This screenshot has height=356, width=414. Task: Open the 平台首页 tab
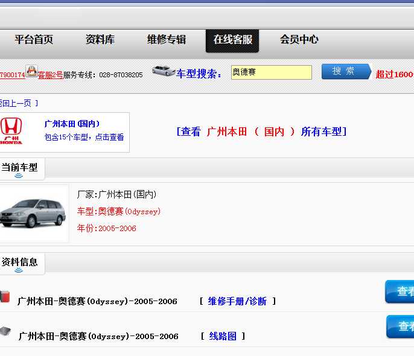[x=34, y=40]
